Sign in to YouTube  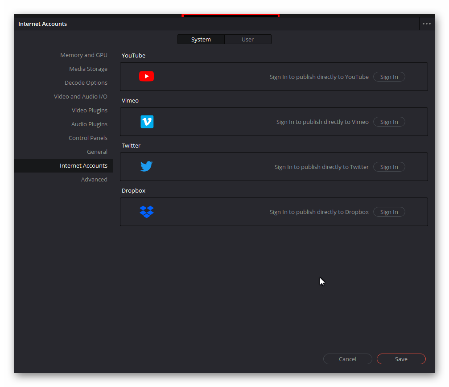click(389, 77)
